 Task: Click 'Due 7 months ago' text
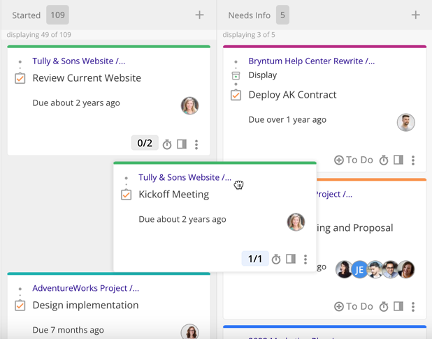point(68,330)
